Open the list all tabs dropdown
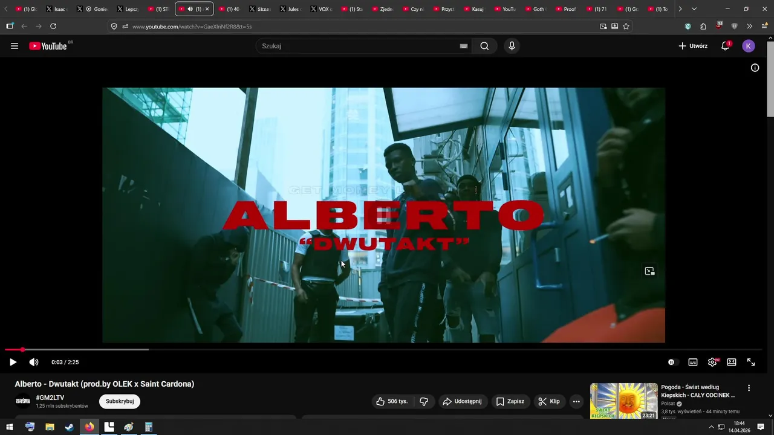 tap(694, 9)
